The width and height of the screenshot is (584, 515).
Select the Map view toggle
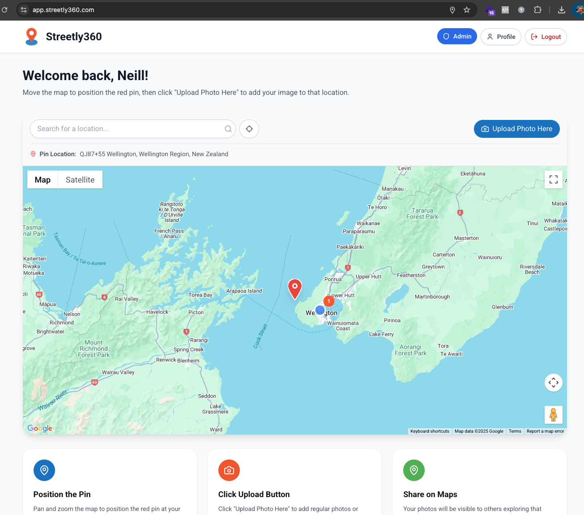[43, 179]
